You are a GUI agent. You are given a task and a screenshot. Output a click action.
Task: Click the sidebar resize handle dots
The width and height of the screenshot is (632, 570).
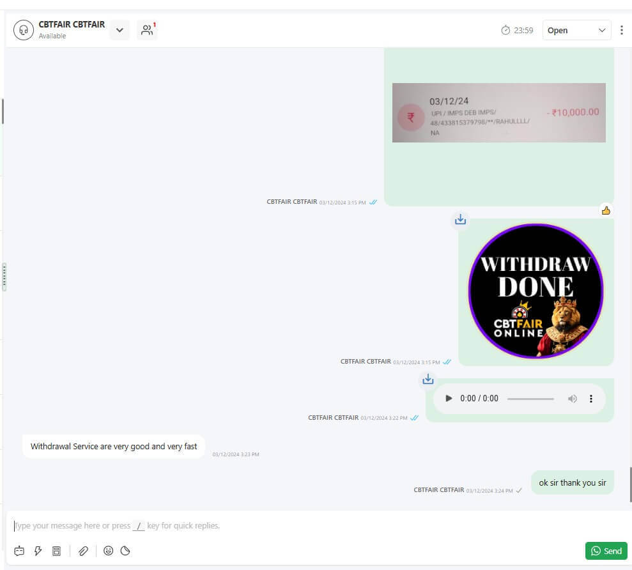coord(4,277)
